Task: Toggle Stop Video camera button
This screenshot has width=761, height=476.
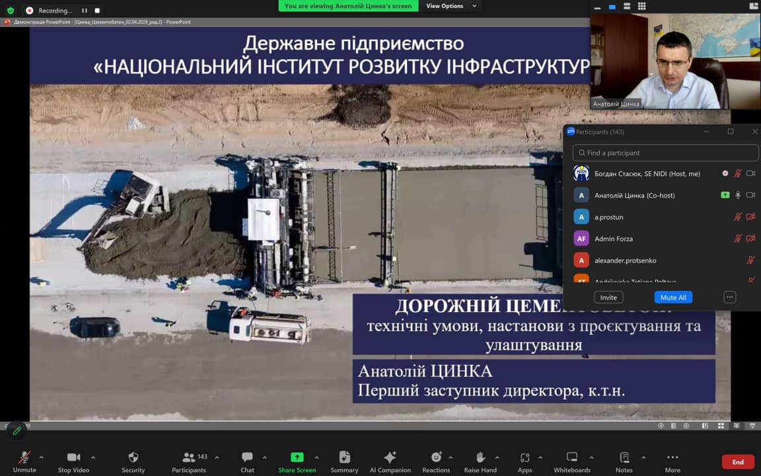Action: (73, 457)
